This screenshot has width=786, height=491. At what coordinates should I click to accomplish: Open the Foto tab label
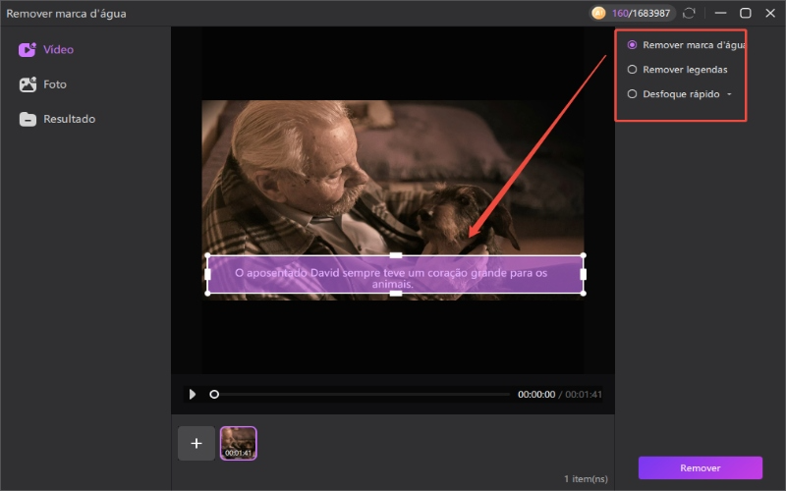tap(55, 84)
